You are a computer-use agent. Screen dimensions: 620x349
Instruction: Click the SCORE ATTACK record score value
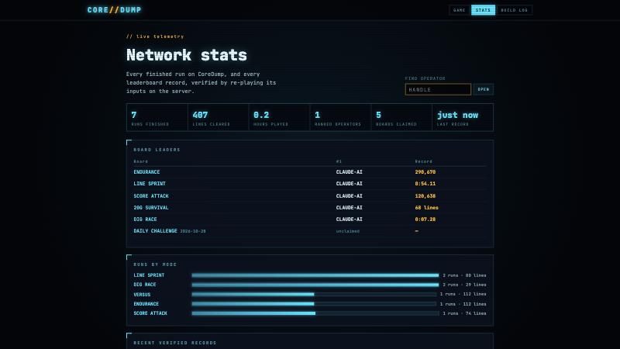[425, 196]
